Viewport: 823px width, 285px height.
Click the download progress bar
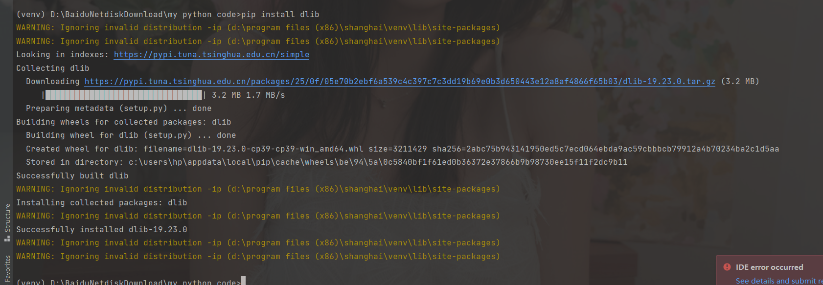(124, 95)
